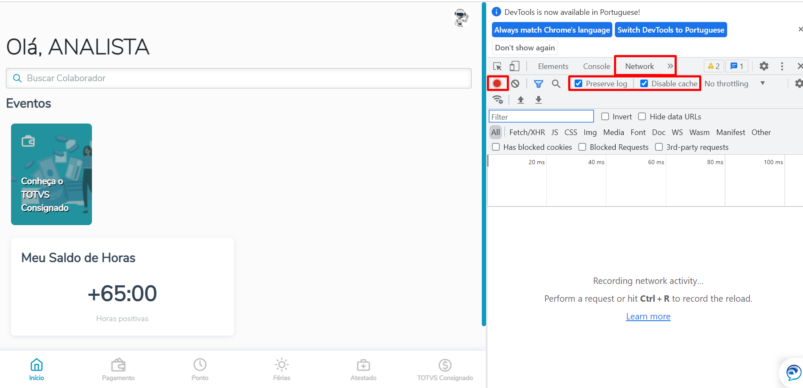Image resolution: width=803 pixels, height=388 pixels.
Task: Expand more DevTools tabs chevron
Action: (x=670, y=66)
